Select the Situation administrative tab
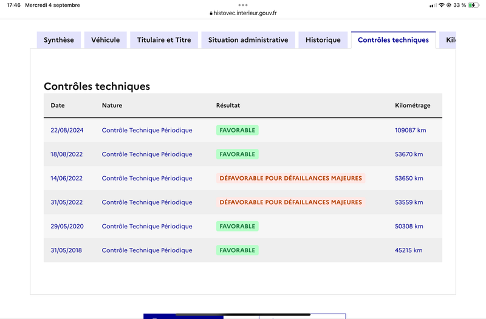The image size is (486, 319). tap(248, 40)
